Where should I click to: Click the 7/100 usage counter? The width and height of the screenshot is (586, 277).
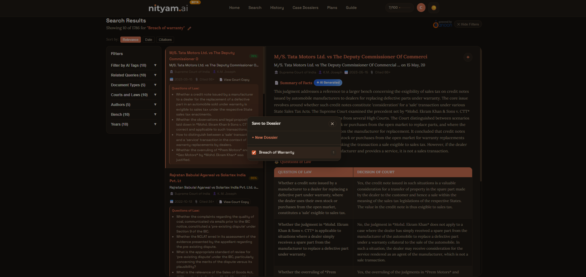(x=395, y=8)
